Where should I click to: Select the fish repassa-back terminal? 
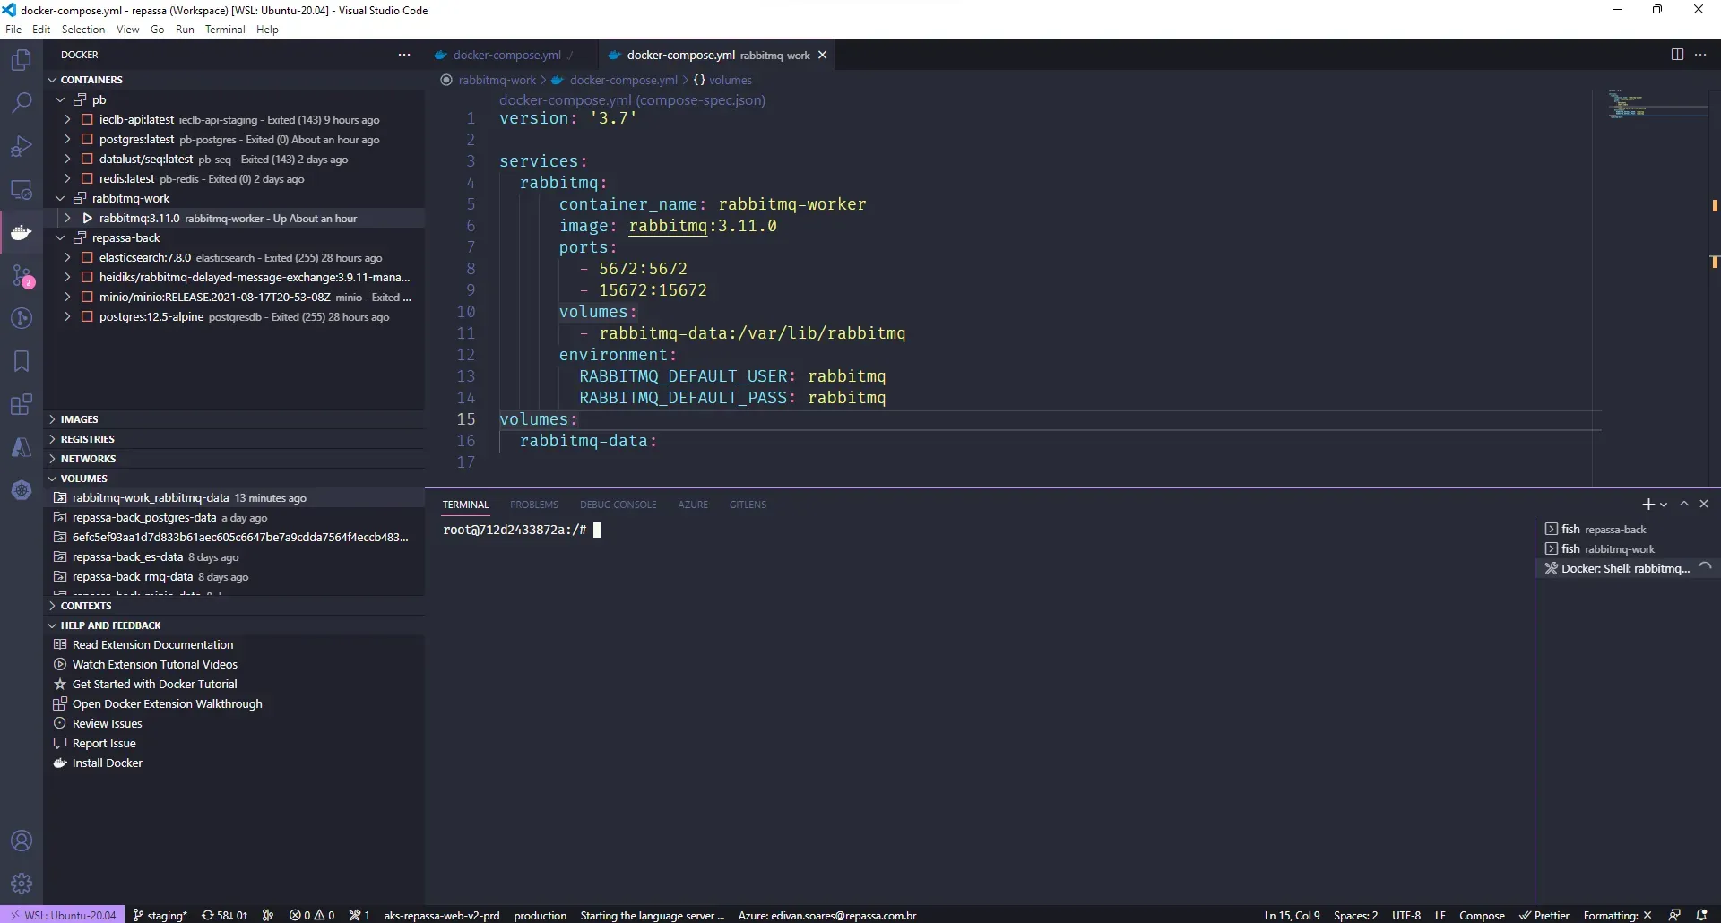point(1626,530)
